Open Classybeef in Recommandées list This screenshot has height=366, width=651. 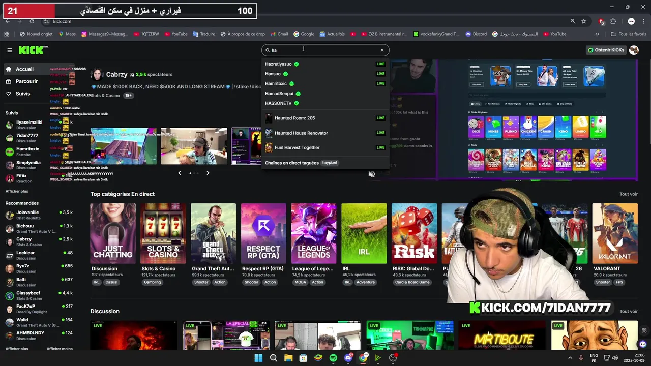[x=39, y=295]
